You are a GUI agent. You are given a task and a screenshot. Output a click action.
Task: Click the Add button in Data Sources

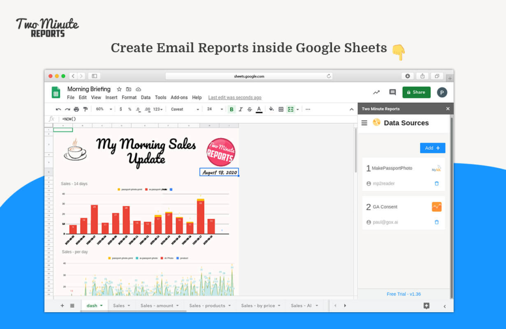[x=432, y=148]
